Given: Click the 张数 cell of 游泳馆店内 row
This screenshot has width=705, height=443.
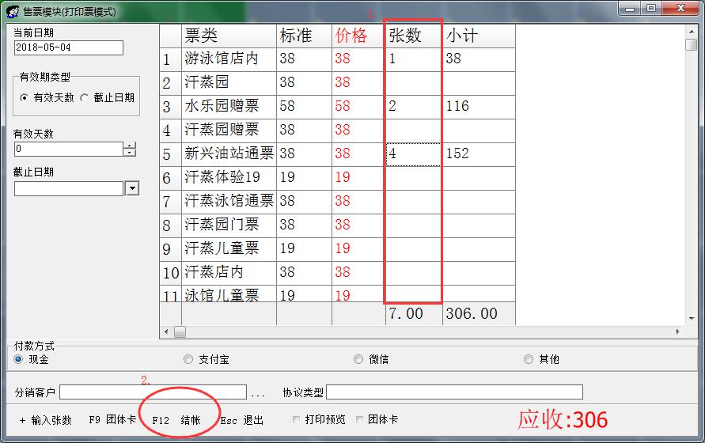Looking at the screenshot, I should (413, 59).
